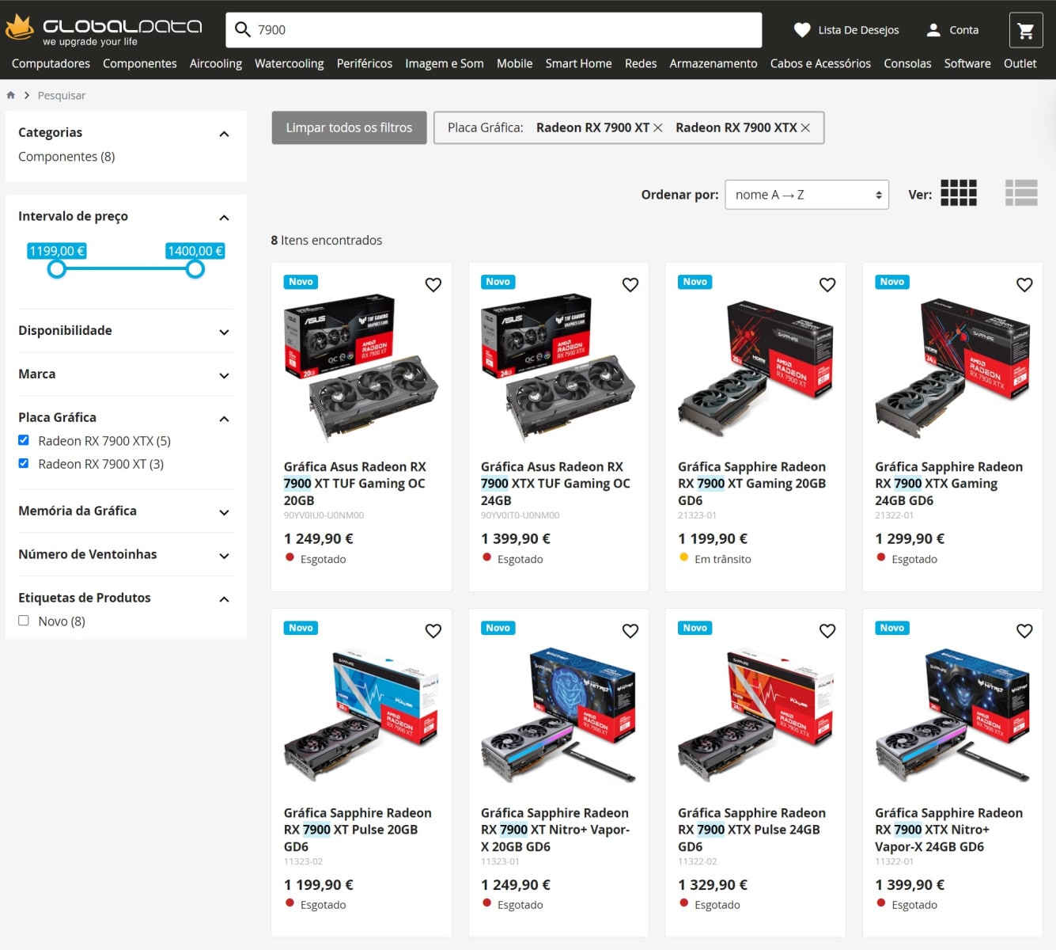
Task: Switch to grid view layout
Action: point(959,193)
